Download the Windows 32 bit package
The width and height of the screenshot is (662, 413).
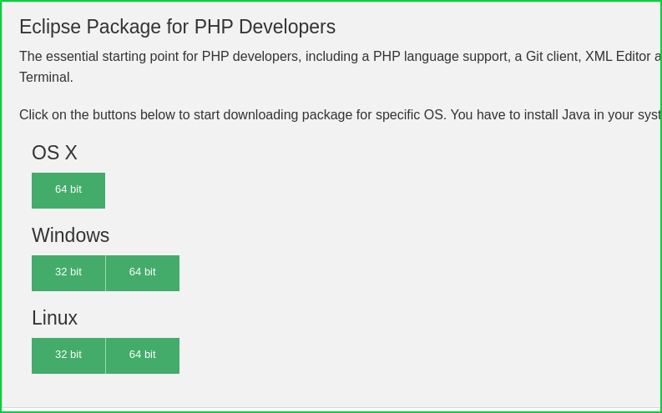(x=68, y=273)
